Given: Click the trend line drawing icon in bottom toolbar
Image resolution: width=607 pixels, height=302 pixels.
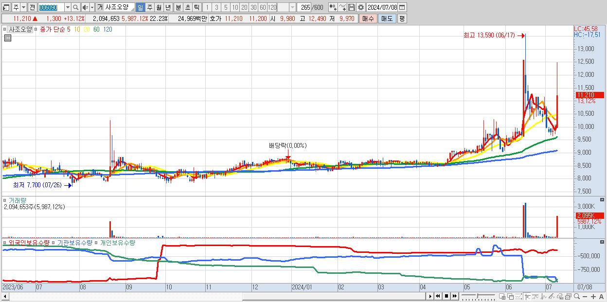Looking at the screenshot, I should pyautogui.click(x=536, y=296).
